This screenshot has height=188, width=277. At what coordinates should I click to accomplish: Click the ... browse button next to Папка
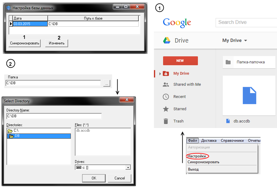coord(107,83)
